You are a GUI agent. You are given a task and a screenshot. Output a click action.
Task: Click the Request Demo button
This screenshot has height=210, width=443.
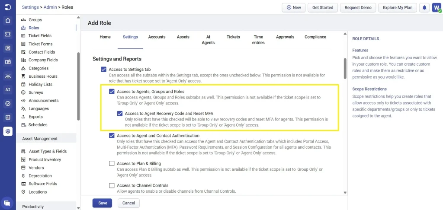point(358,8)
